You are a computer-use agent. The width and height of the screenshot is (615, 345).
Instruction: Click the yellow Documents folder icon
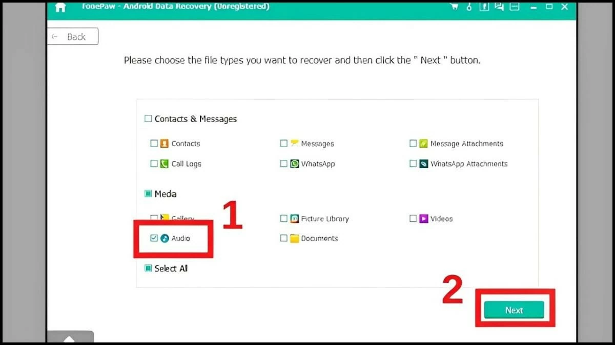(x=294, y=238)
